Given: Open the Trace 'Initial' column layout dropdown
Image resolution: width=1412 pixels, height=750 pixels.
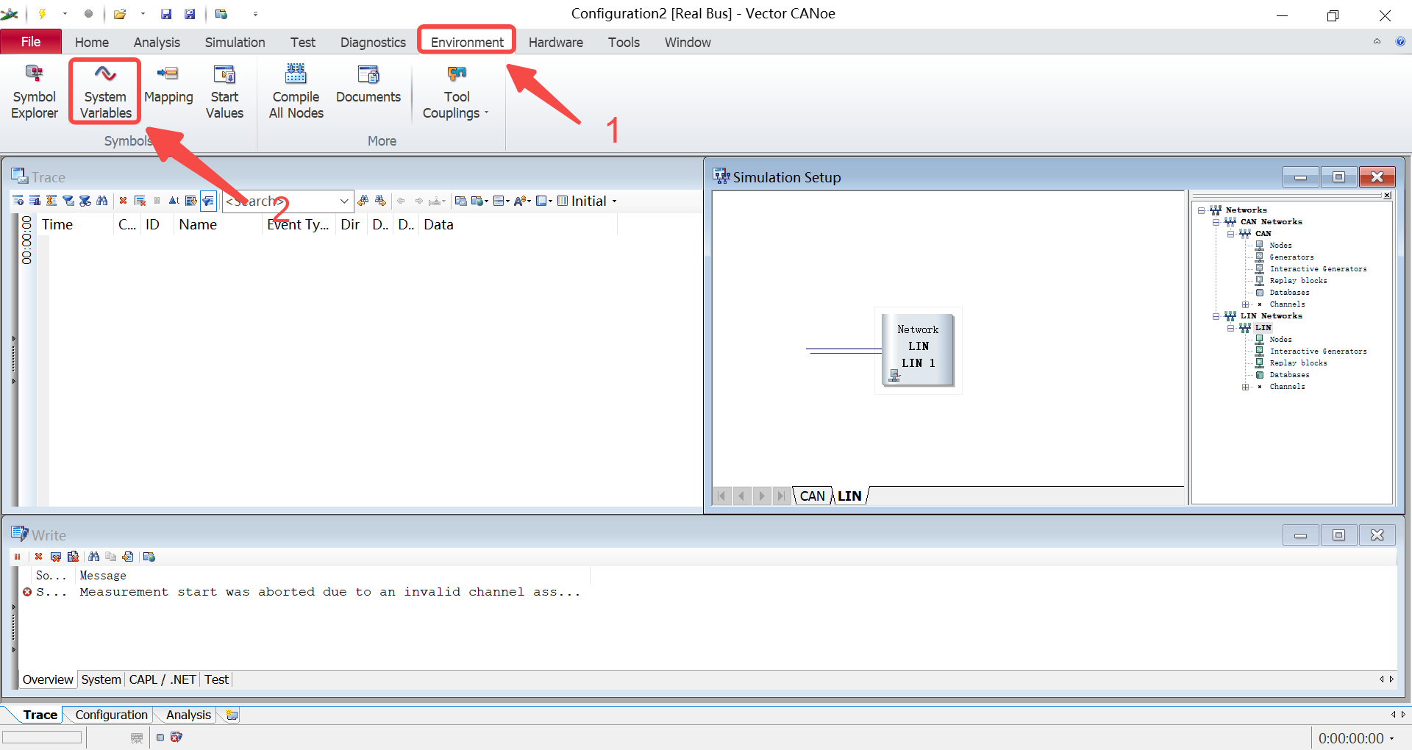Looking at the screenshot, I should (x=588, y=201).
